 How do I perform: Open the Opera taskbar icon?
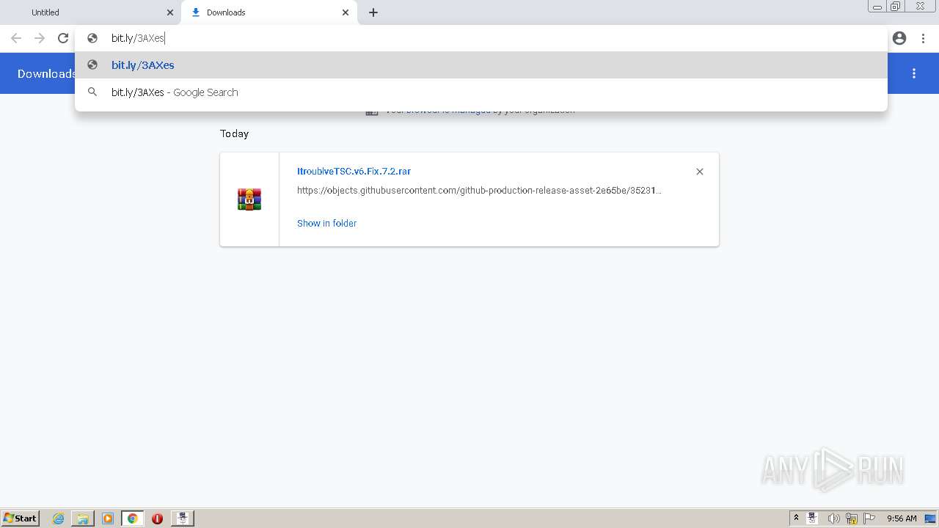pyautogui.click(x=157, y=518)
